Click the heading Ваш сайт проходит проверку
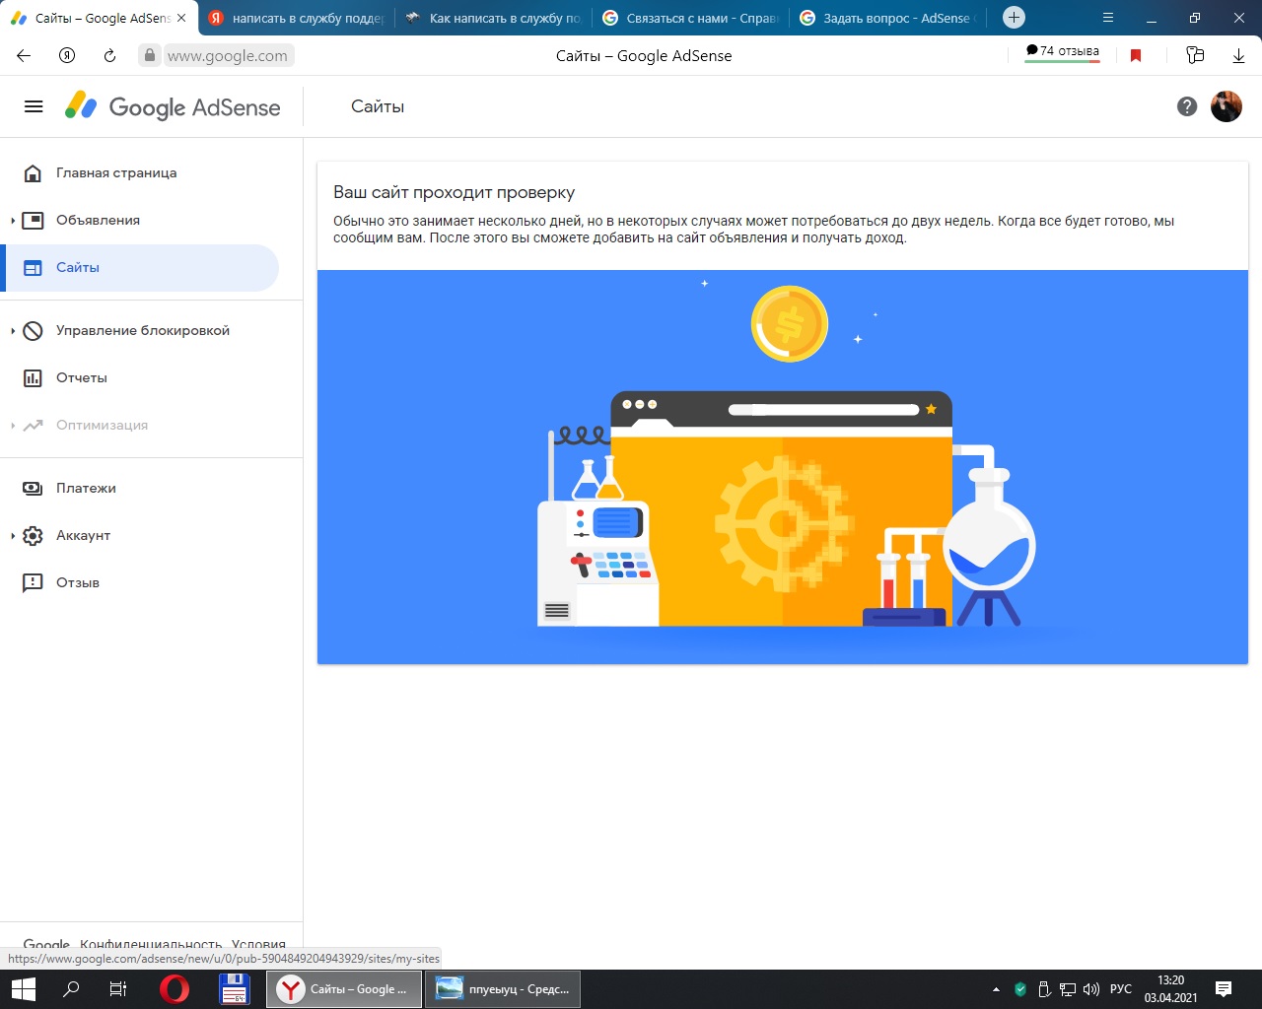The image size is (1262, 1009). 454,192
